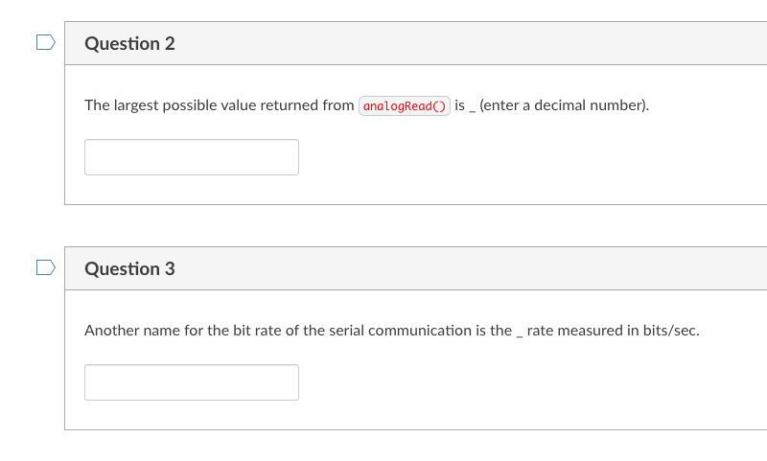This screenshot has width=767, height=461.
Task: Click the empty gray area of Question 3 header
Action: pyautogui.click(x=470, y=269)
